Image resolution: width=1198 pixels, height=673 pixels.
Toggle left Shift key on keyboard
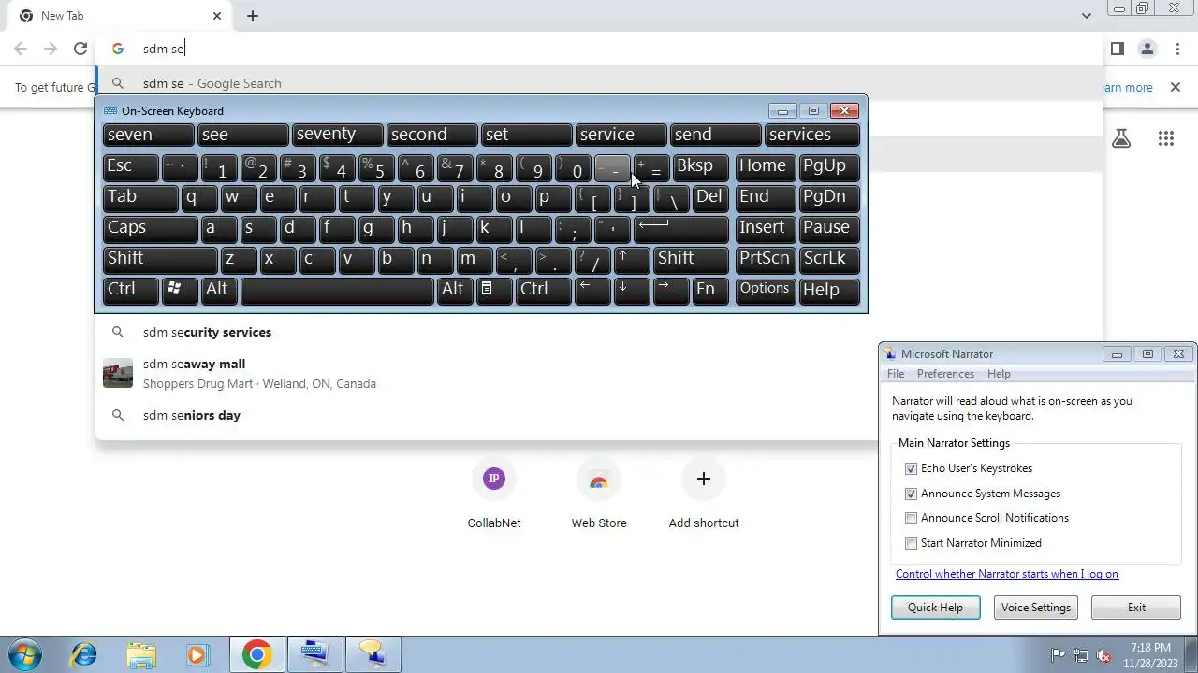[160, 259]
